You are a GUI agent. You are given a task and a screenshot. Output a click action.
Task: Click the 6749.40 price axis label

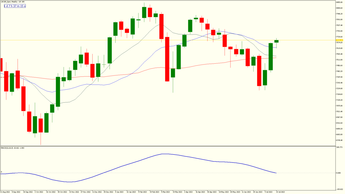click(x=335, y=140)
